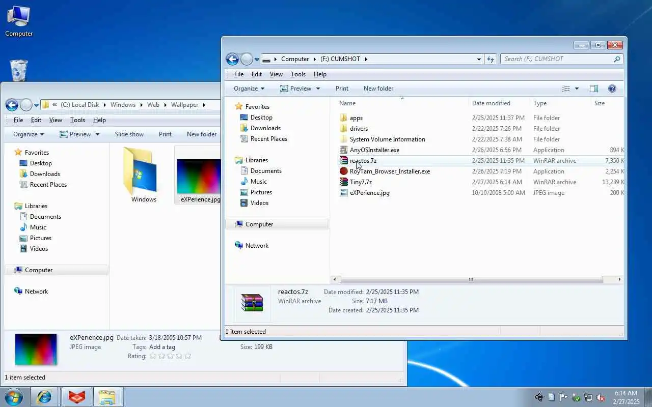Click the Windows Start orb

coord(14,397)
